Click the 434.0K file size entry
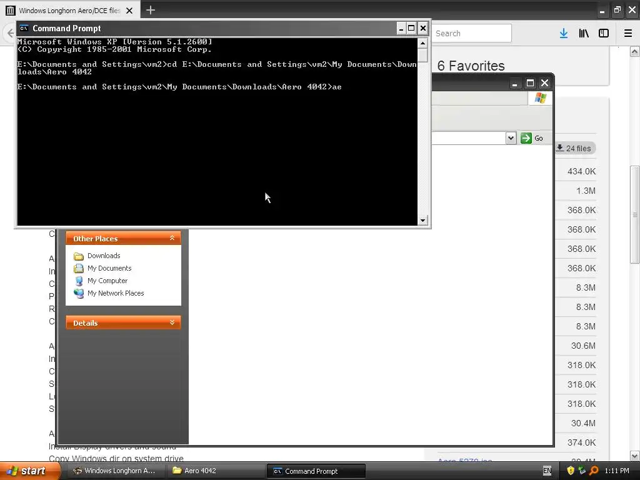This screenshot has height=480, width=640. pyautogui.click(x=581, y=171)
